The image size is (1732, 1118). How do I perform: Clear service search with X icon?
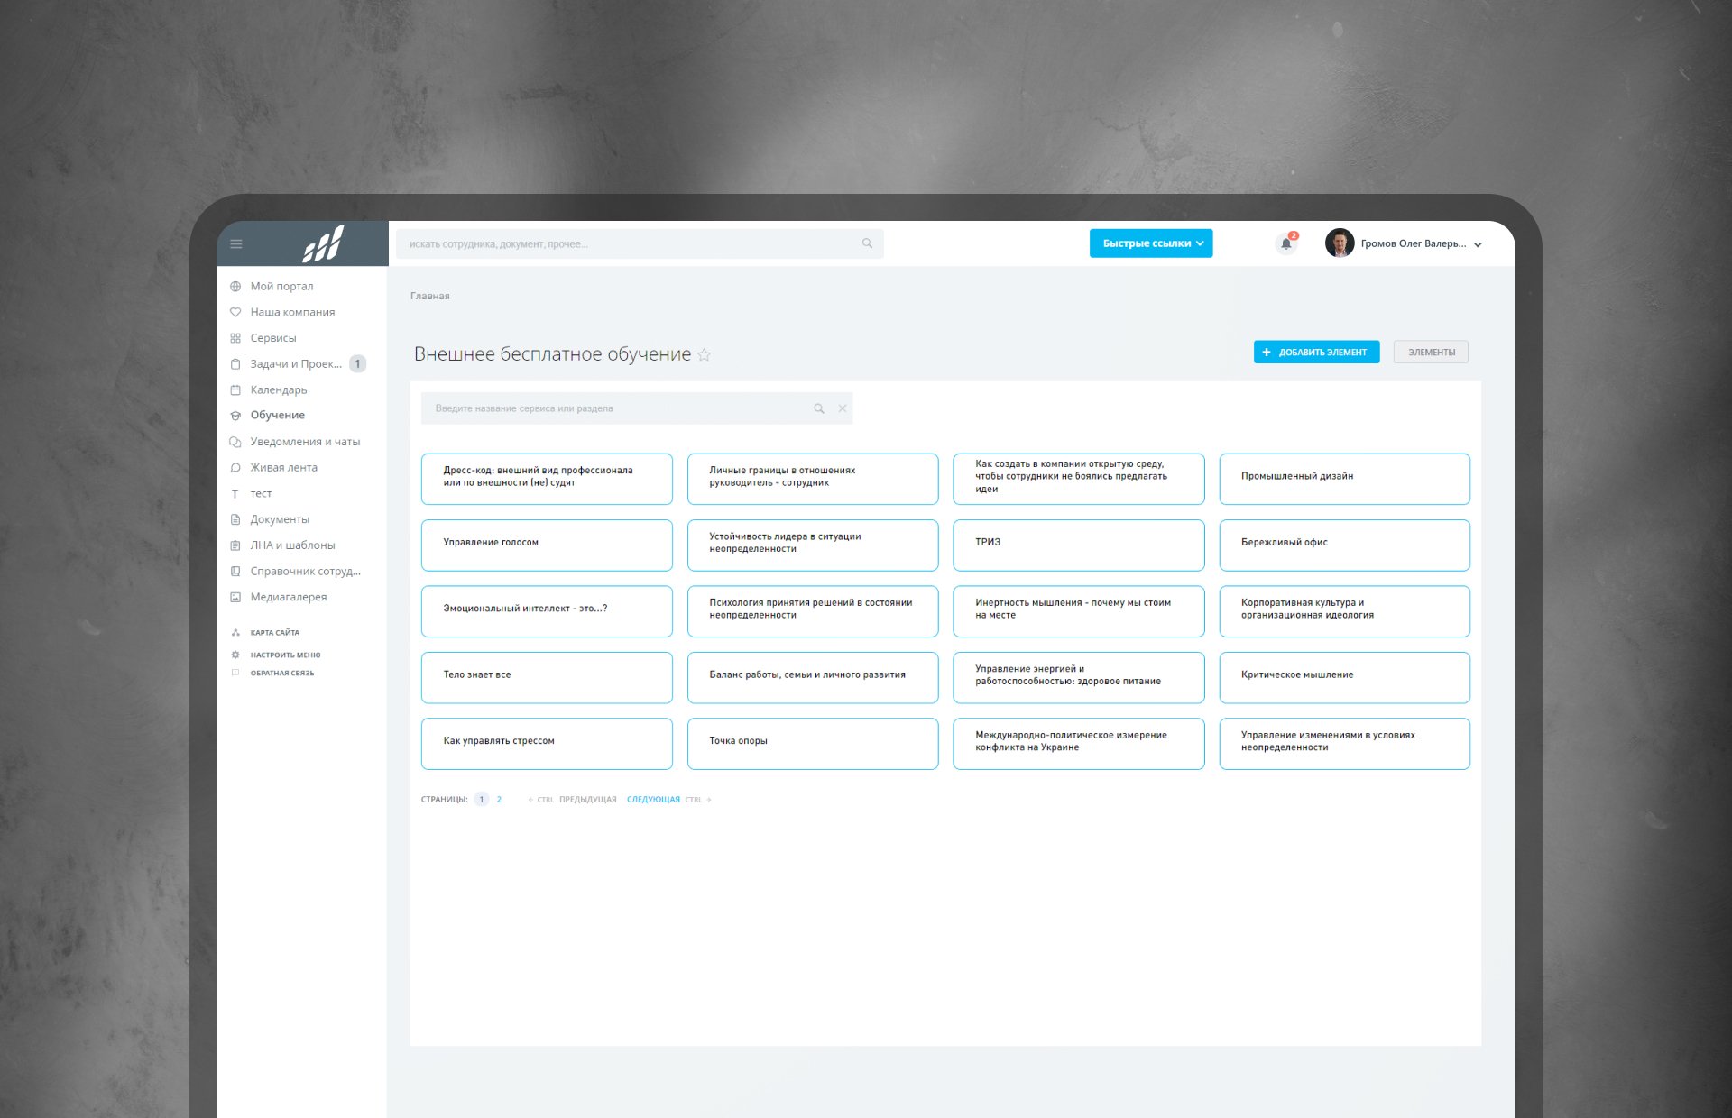click(x=843, y=408)
